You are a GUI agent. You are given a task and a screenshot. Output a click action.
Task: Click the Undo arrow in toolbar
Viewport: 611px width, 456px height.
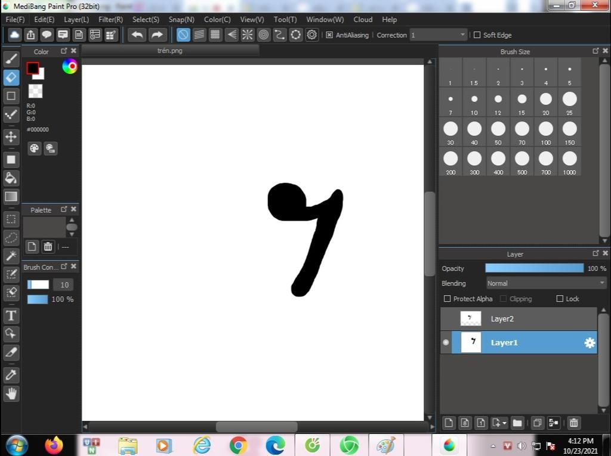click(137, 35)
